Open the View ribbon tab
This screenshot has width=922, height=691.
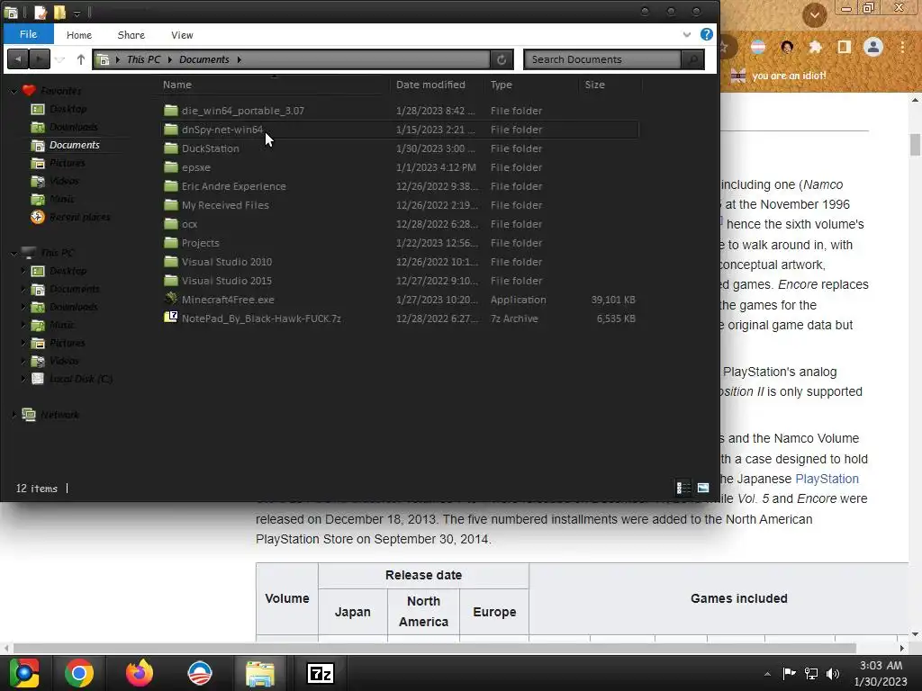(x=182, y=35)
